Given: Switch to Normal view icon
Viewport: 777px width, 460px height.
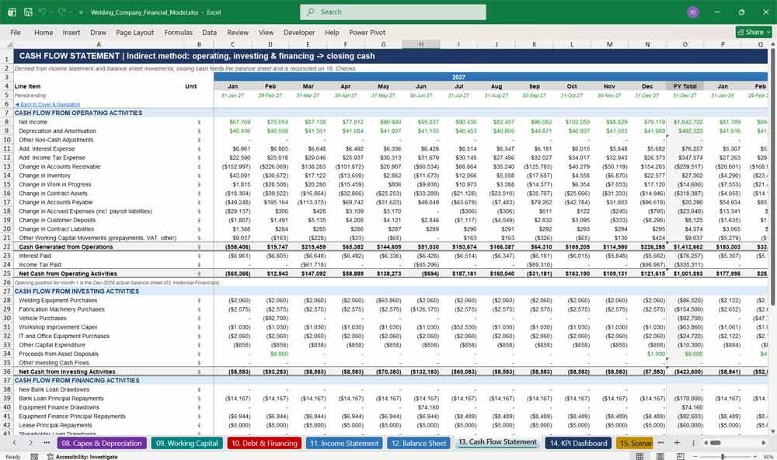Looking at the screenshot, I should coord(639,456).
